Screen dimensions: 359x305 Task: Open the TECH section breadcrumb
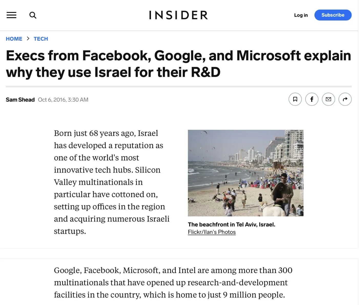41,39
